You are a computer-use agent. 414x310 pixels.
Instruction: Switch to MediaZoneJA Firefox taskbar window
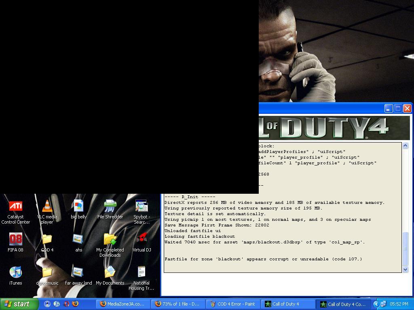pyautogui.click(x=123, y=304)
